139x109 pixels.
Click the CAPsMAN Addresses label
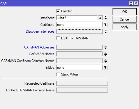point(40,47)
